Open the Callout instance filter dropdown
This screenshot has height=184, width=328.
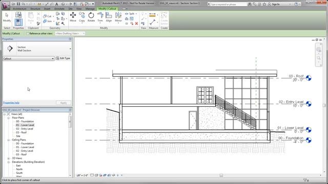pyautogui.click(x=29, y=59)
